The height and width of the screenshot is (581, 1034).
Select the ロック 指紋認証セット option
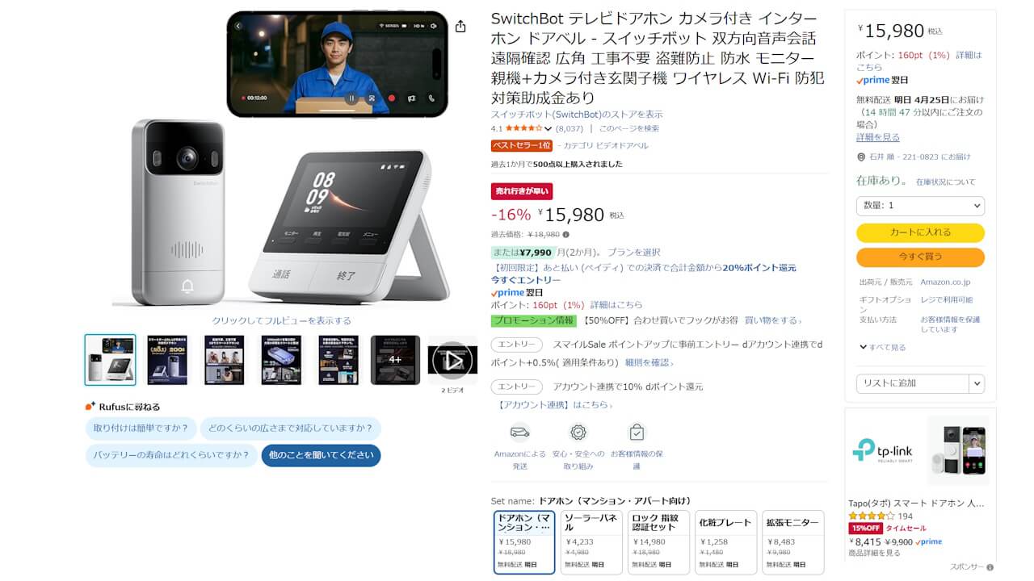click(658, 541)
